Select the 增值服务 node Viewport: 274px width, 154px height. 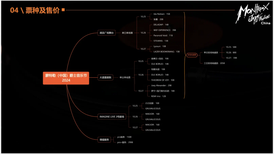[x=104, y=140]
